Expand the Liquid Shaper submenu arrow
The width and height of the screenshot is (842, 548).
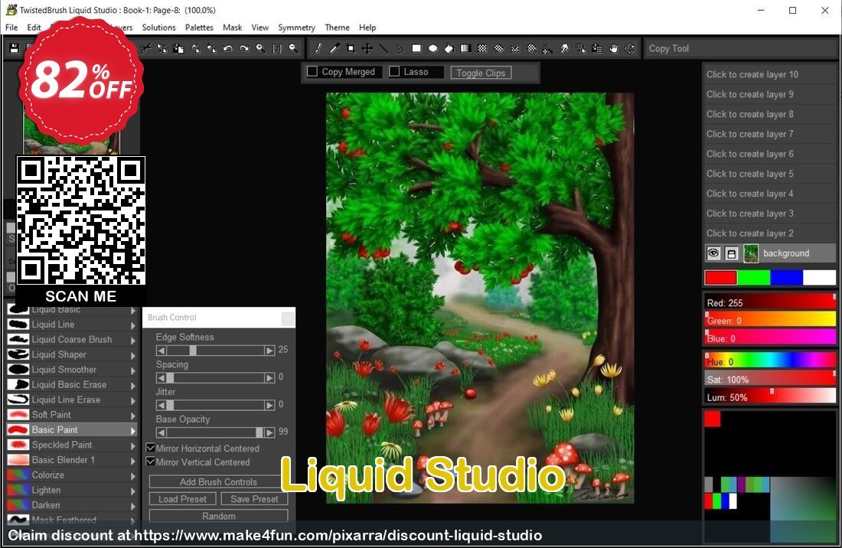coord(133,355)
